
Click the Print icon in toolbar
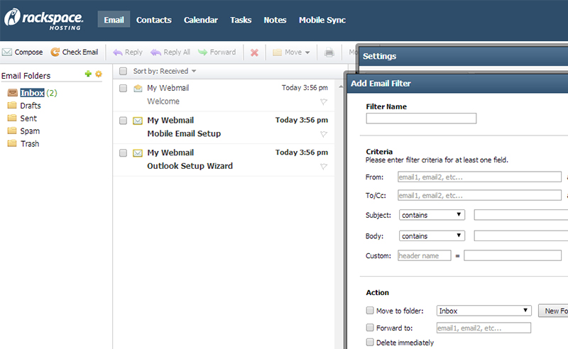point(329,52)
